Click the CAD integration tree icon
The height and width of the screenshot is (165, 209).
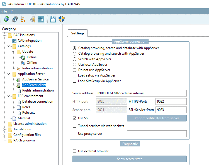[x=14, y=41]
